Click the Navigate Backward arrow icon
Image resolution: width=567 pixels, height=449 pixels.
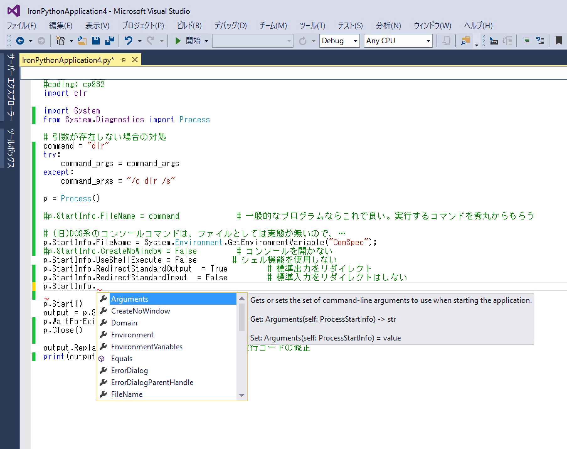click(20, 41)
